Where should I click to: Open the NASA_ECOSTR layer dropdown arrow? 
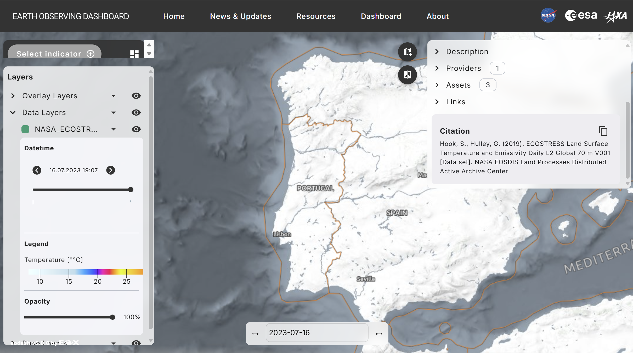point(114,129)
